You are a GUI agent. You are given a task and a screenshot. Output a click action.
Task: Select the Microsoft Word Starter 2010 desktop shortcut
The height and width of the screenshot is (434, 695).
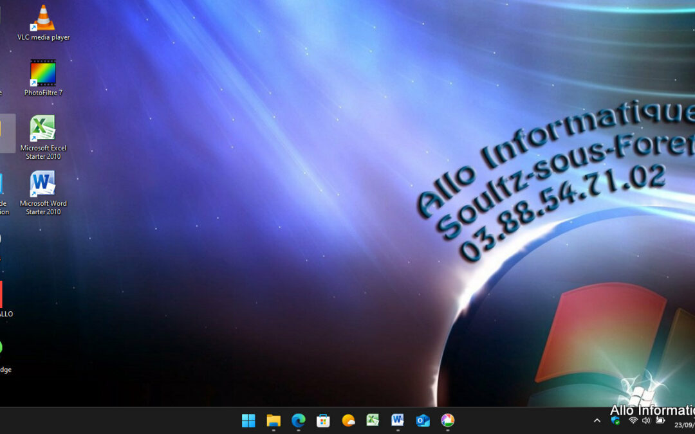(43, 193)
